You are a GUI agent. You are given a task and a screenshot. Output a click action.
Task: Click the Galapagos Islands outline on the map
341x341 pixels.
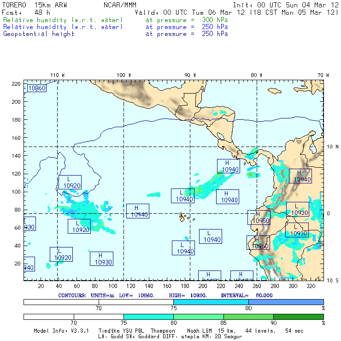coord(185,216)
